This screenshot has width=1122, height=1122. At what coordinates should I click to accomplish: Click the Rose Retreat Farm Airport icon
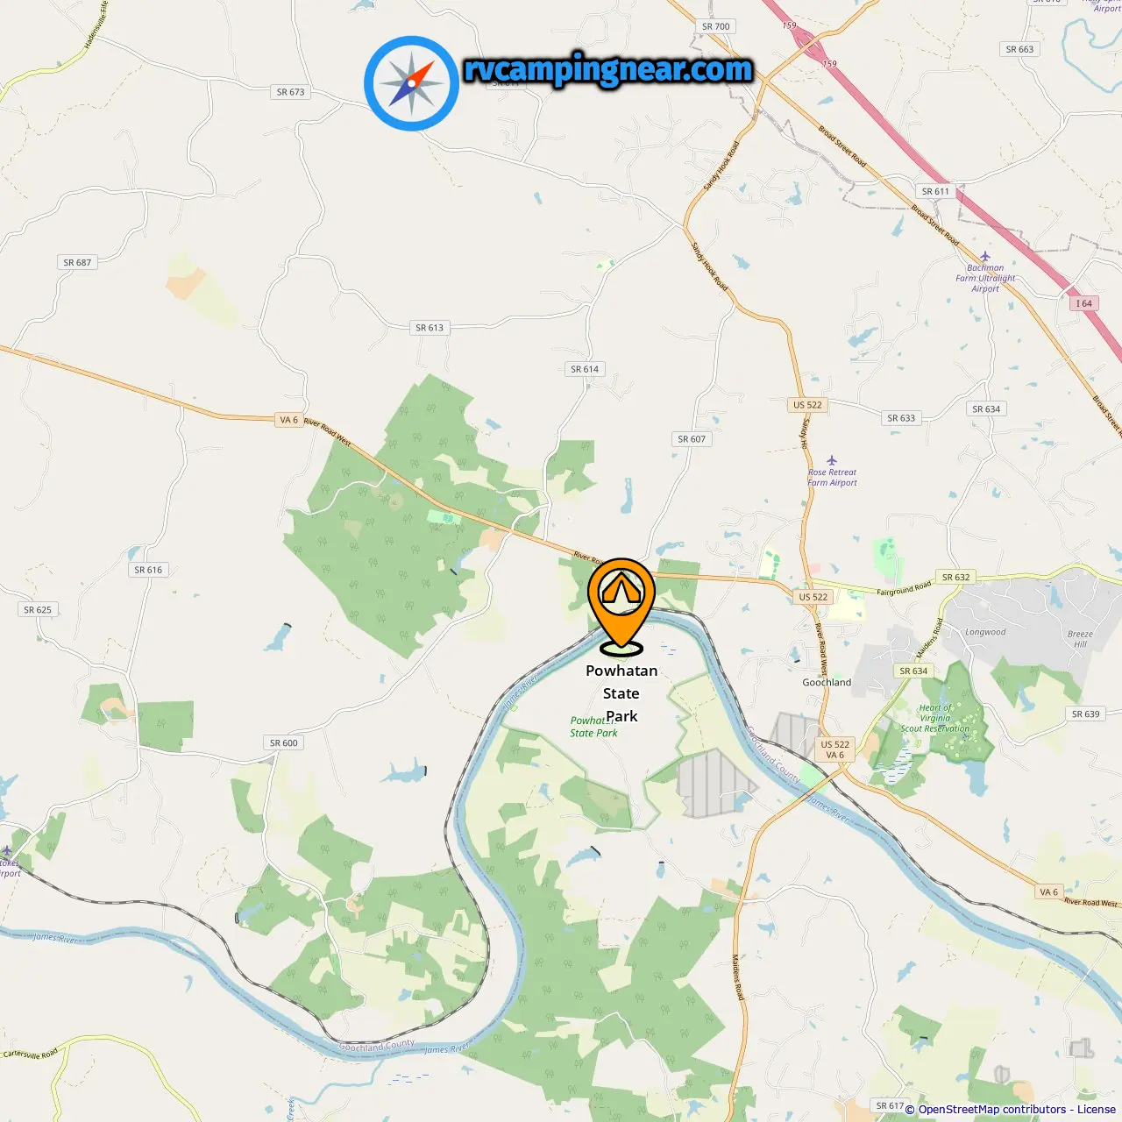pyautogui.click(x=832, y=460)
